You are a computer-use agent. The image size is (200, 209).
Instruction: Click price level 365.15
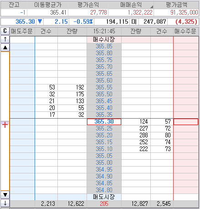click(104, 142)
